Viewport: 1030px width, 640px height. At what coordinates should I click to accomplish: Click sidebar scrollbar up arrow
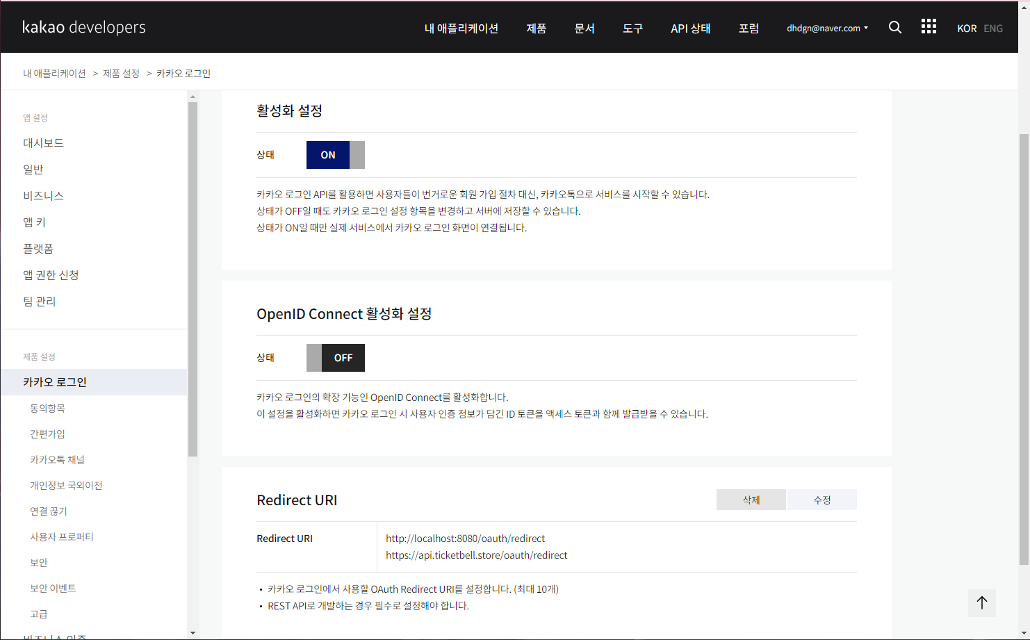pos(193,97)
